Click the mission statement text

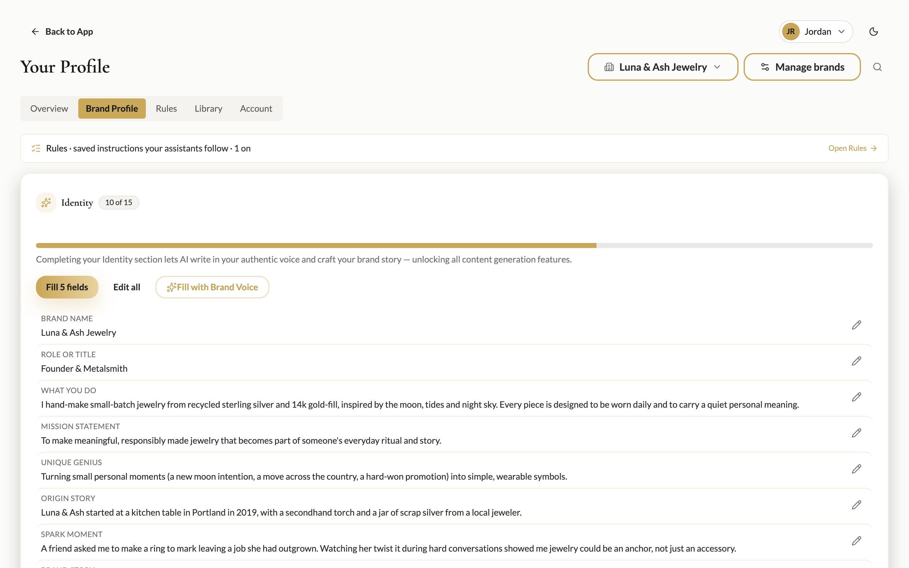pos(241,441)
